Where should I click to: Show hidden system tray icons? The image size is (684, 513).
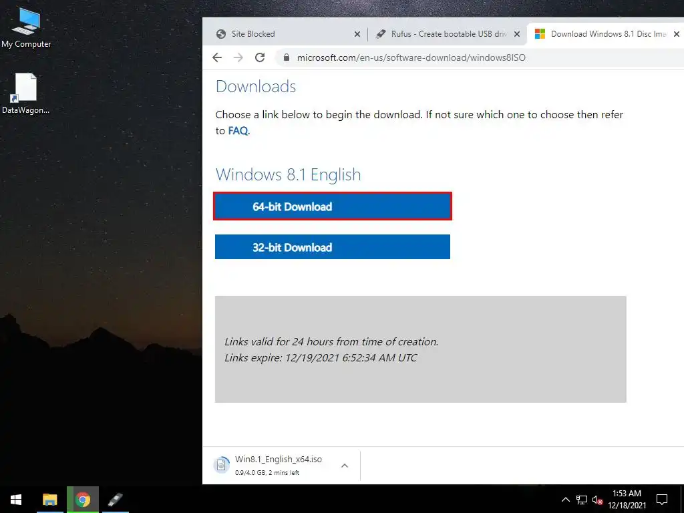565,500
